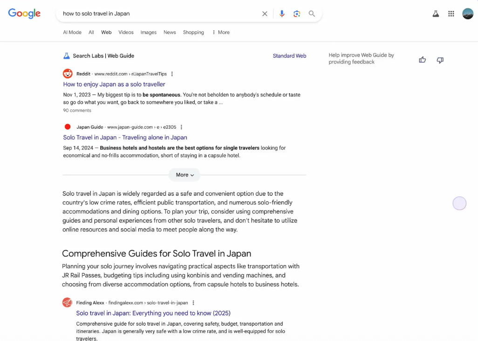Switch to the Shopping tab
This screenshot has height=341, width=478.
[193, 32]
